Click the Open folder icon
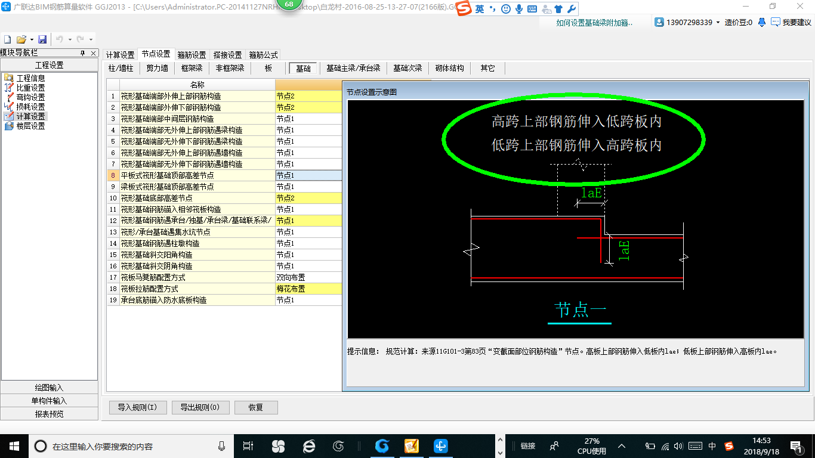The image size is (815, 458). tap(21, 39)
